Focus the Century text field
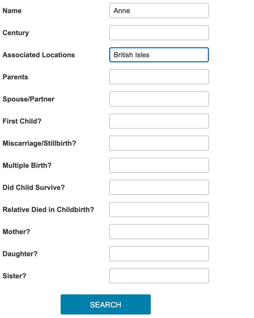 (159, 33)
